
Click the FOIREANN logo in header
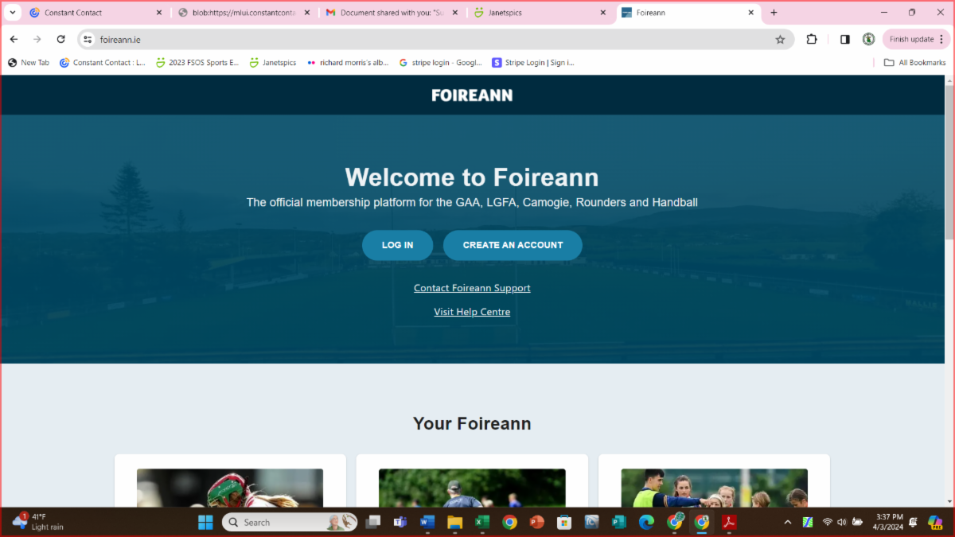pos(472,95)
